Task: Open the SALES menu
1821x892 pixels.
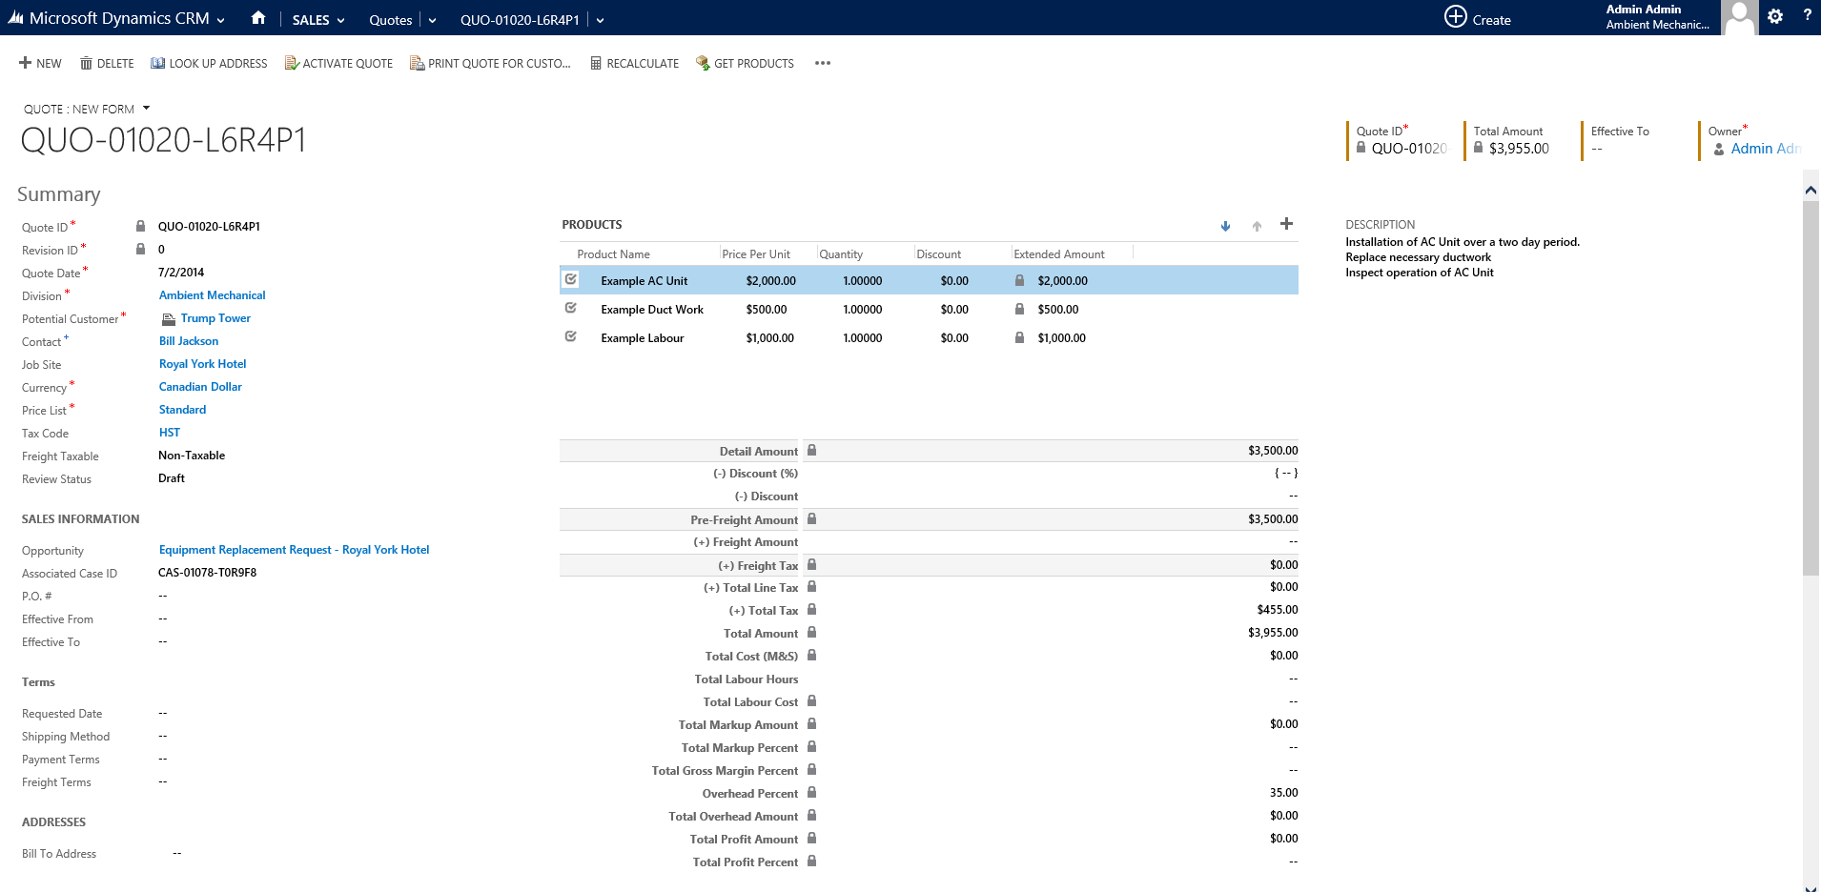Action: [x=317, y=20]
